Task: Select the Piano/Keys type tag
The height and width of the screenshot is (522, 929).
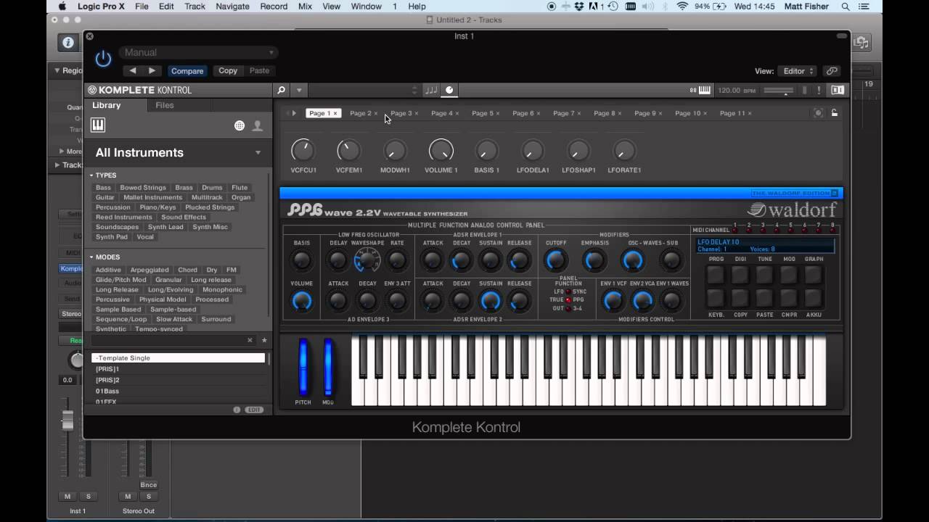Action: pyautogui.click(x=157, y=207)
